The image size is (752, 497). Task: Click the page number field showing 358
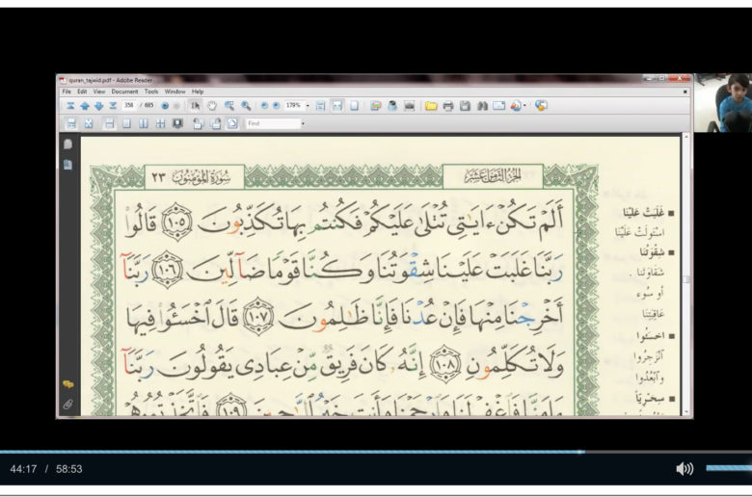pos(128,105)
